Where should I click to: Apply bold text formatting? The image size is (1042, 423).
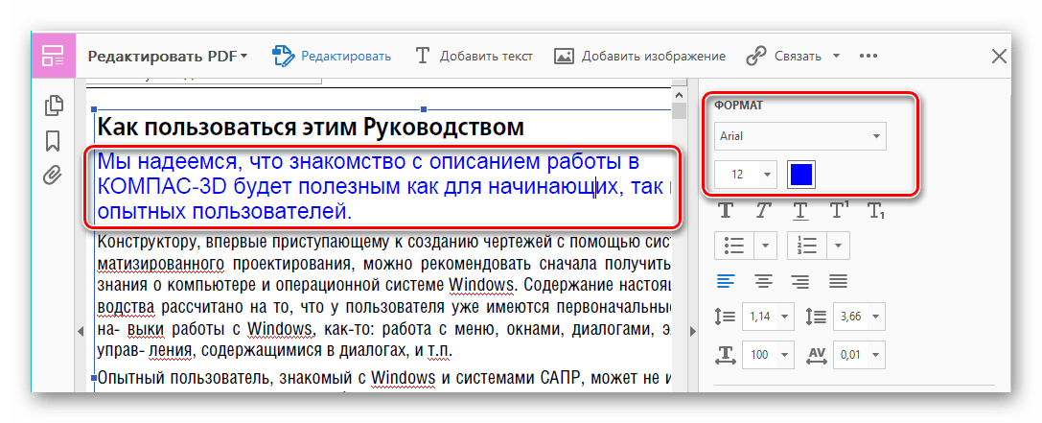727,209
